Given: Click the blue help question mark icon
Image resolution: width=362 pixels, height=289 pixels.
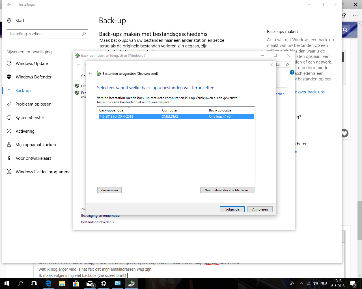Looking at the screenshot, I should [292, 73].
